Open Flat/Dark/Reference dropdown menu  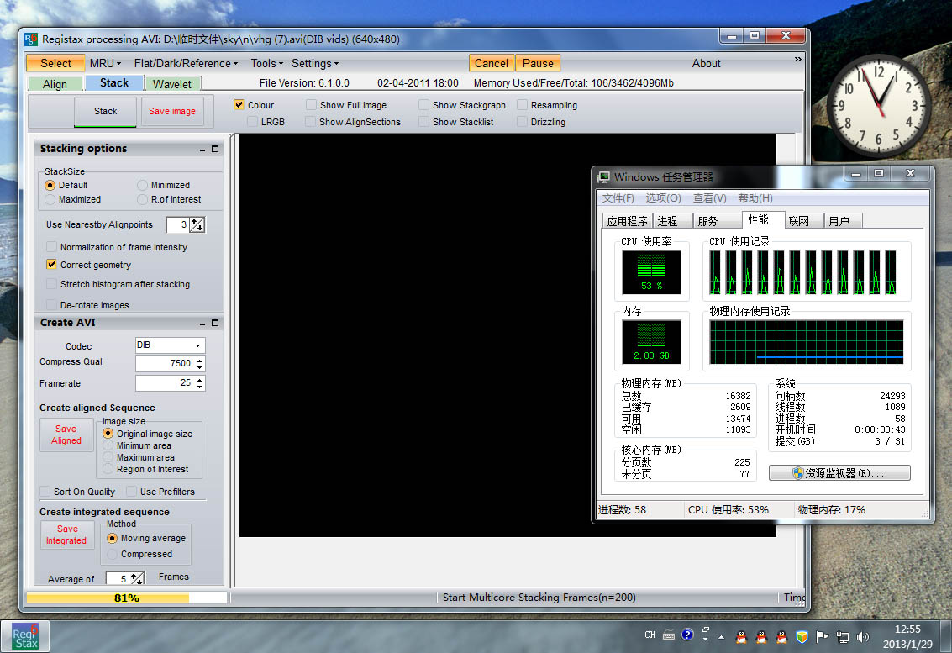point(186,63)
